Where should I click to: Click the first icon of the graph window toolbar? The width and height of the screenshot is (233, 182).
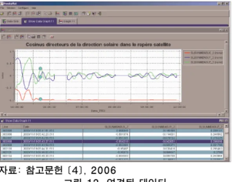pos(3,37)
